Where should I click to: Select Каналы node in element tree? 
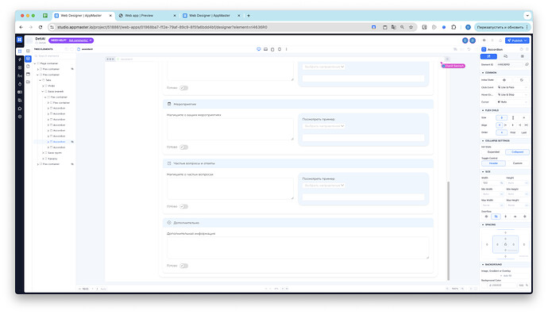52,159
